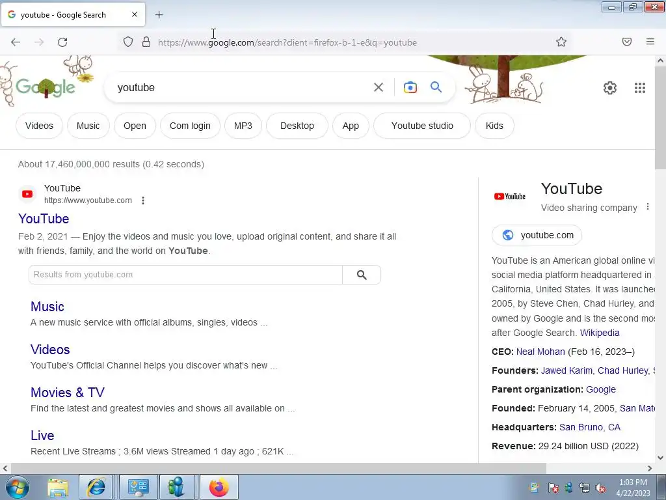Click the vertical scrollbar up arrow
Screen dimensions: 666x500
tap(661, 61)
